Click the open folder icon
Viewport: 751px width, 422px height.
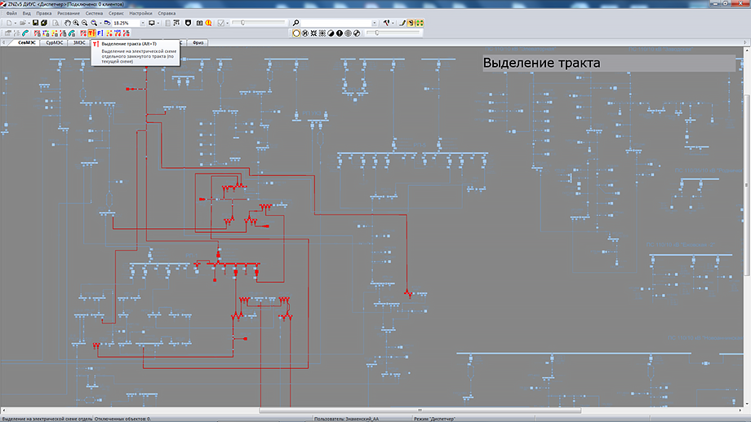(x=22, y=23)
